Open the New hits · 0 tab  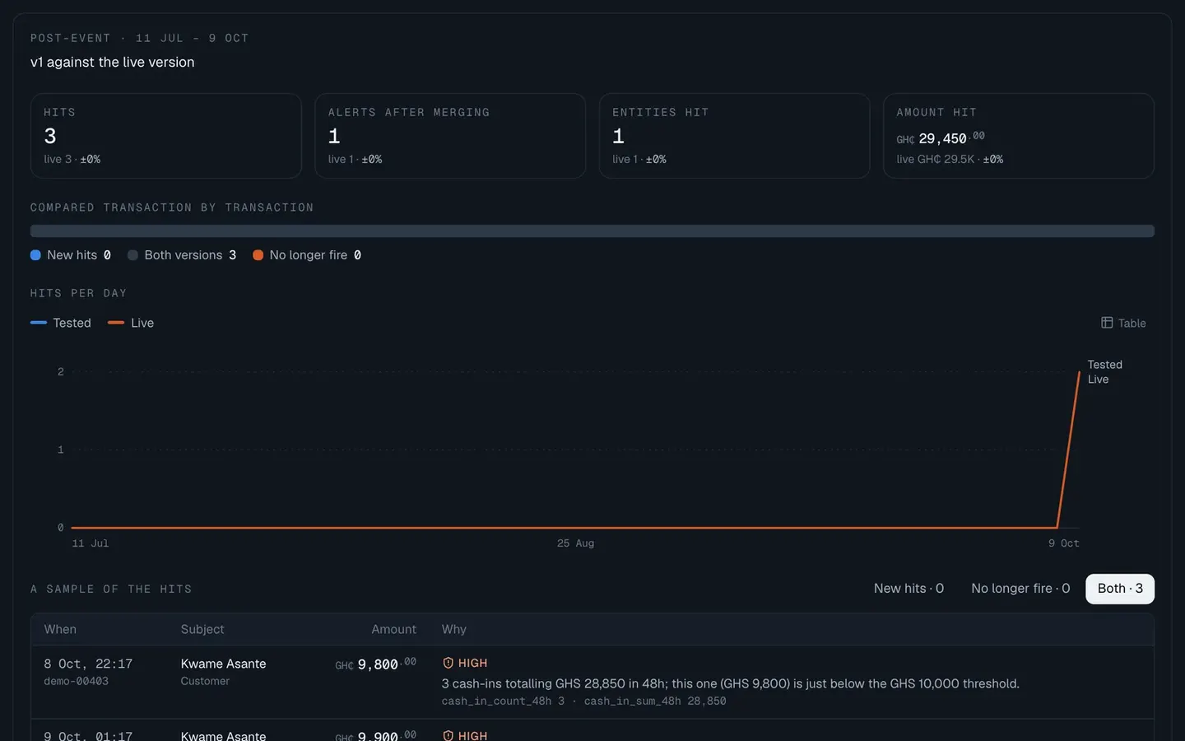pyautogui.click(x=908, y=588)
